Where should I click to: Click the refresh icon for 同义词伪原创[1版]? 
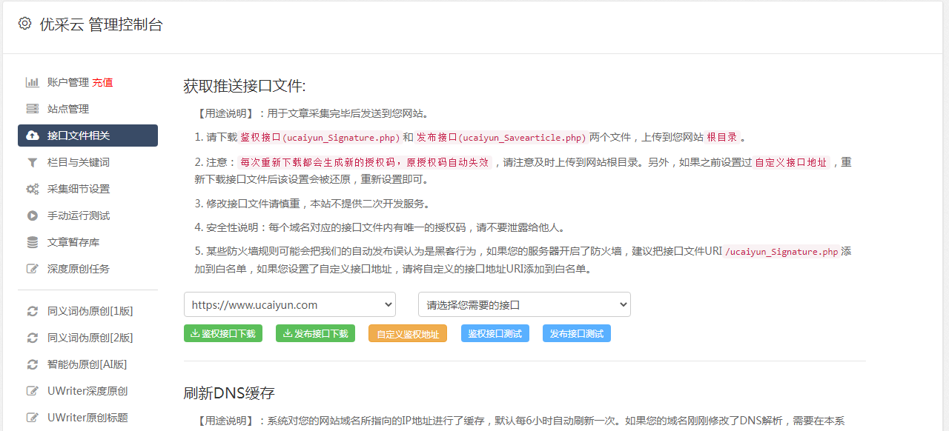tap(33, 311)
